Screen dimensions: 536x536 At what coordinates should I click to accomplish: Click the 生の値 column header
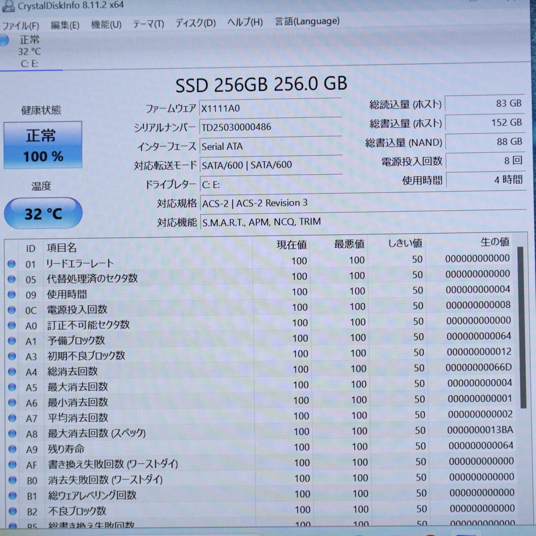click(x=495, y=242)
